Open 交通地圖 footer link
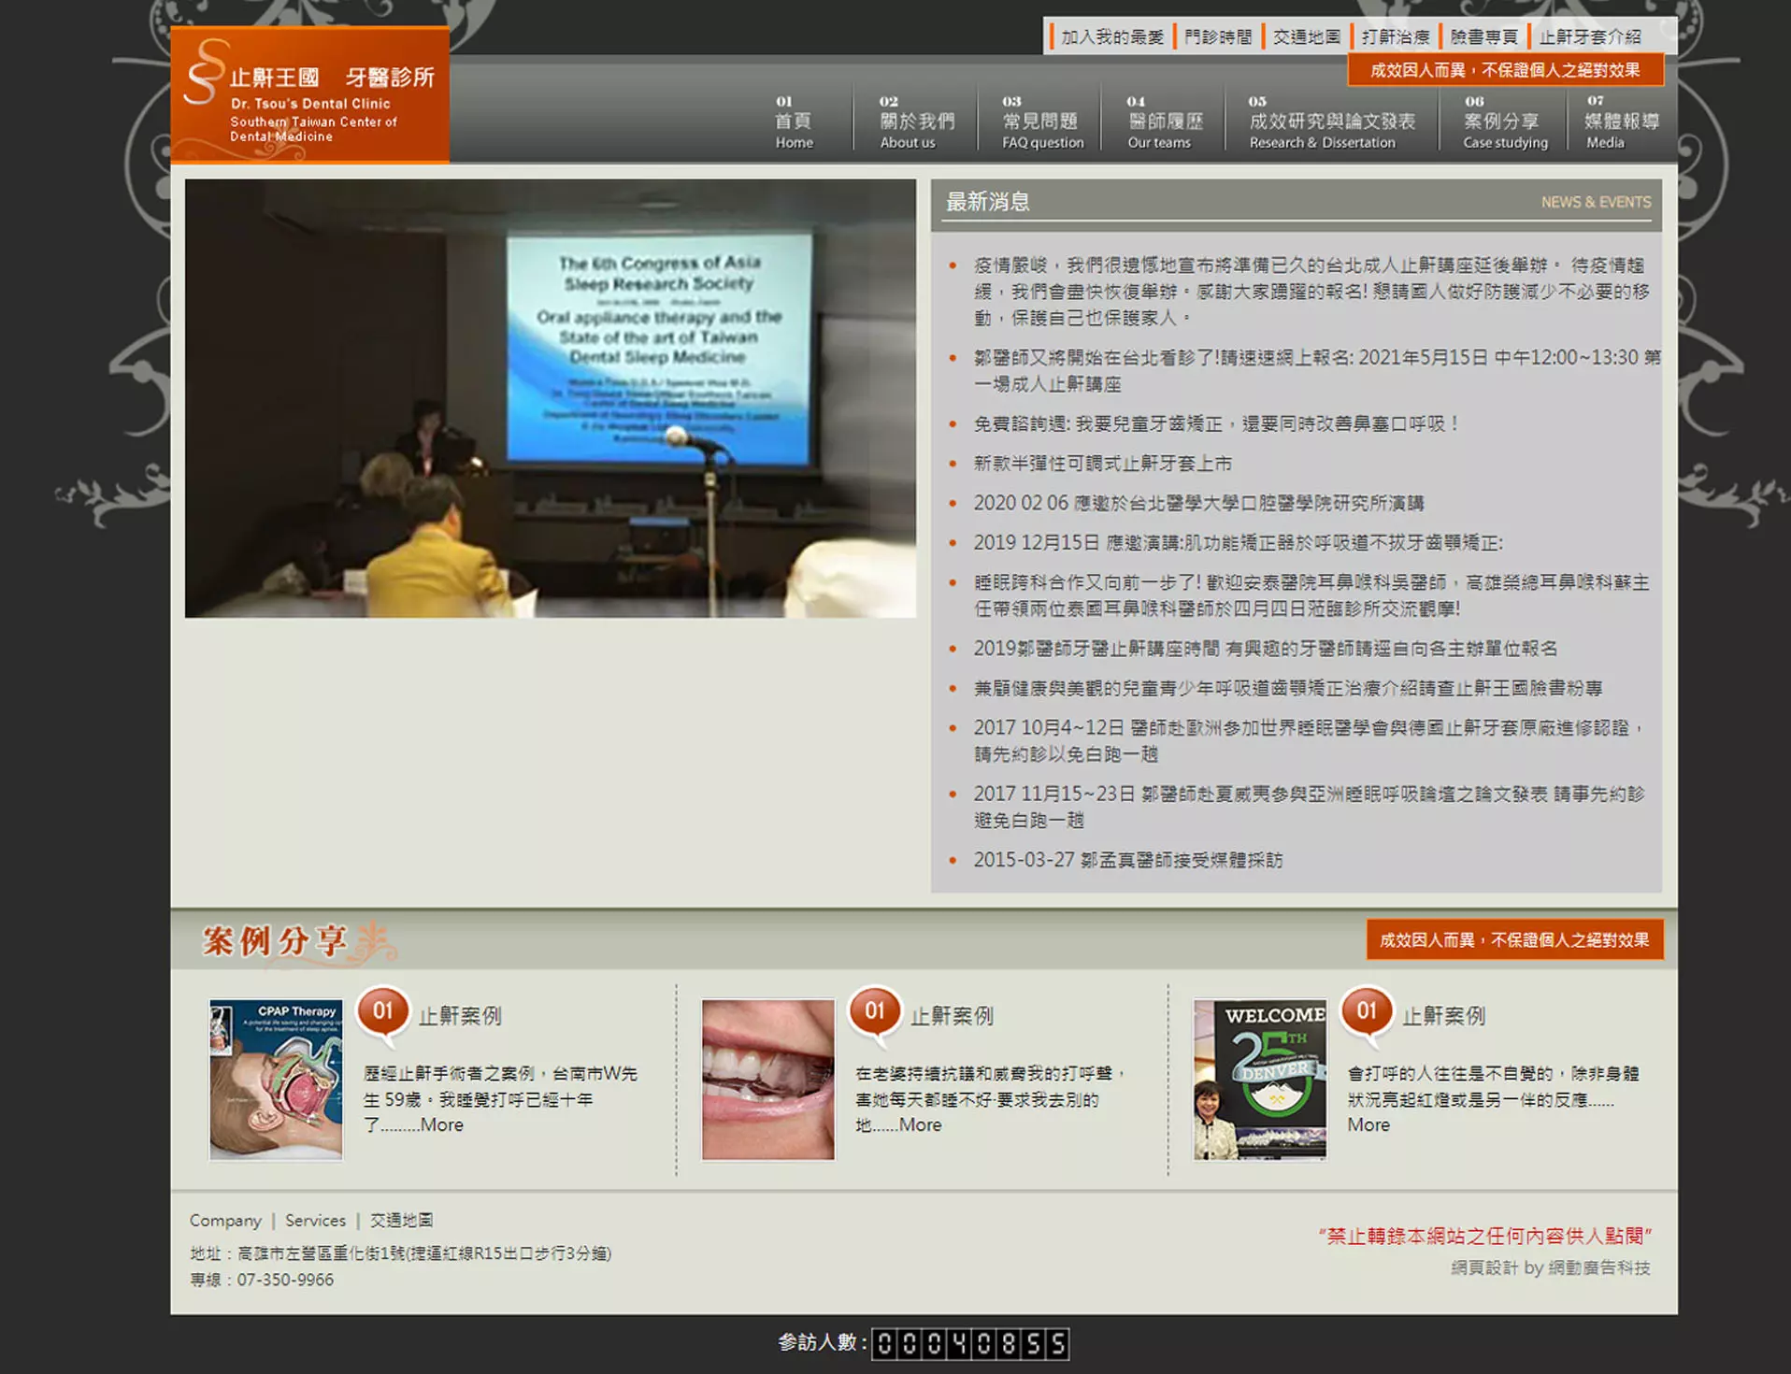This screenshot has height=1374, width=1791. tap(402, 1221)
